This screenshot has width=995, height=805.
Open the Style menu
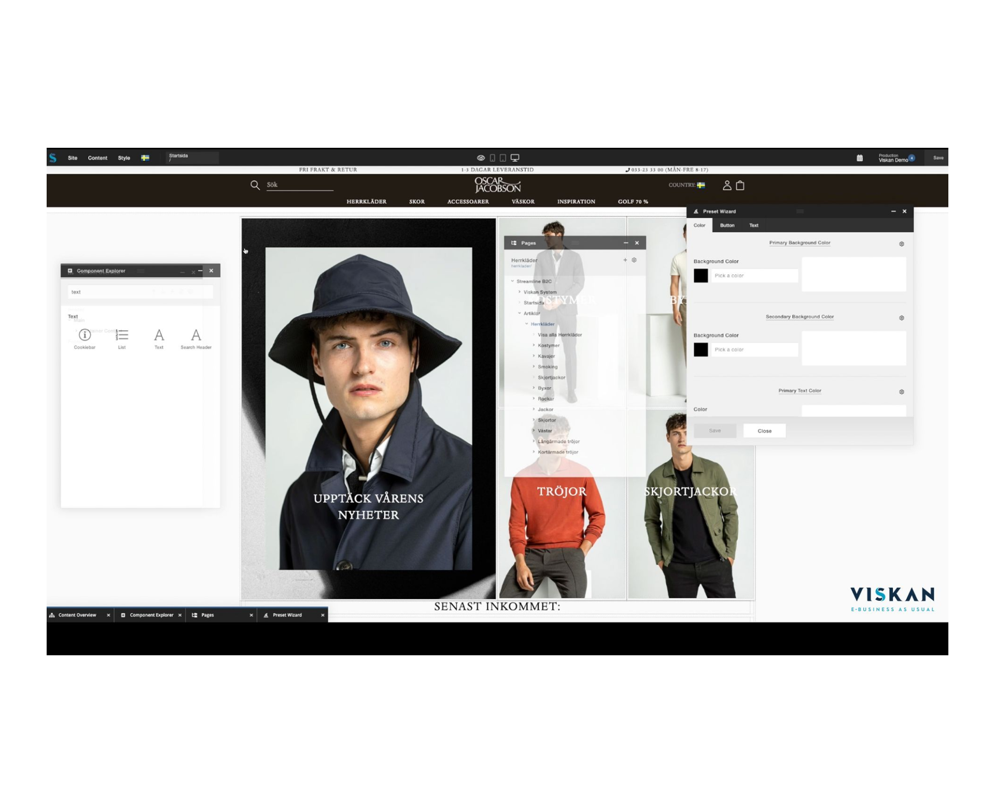click(x=124, y=158)
